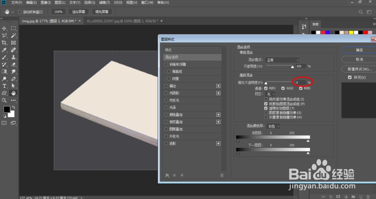Toggle the 预览(V) preview checkbox
The height and width of the screenshot is (199, 376).
(x=350, y=77)
